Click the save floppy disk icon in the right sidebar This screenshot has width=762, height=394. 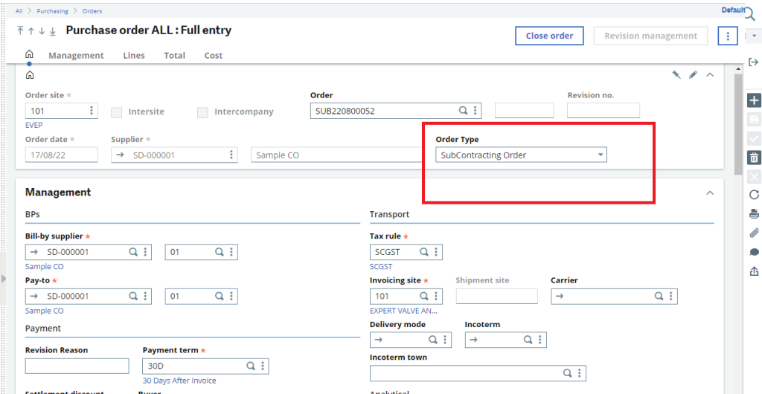coord(755,120)
